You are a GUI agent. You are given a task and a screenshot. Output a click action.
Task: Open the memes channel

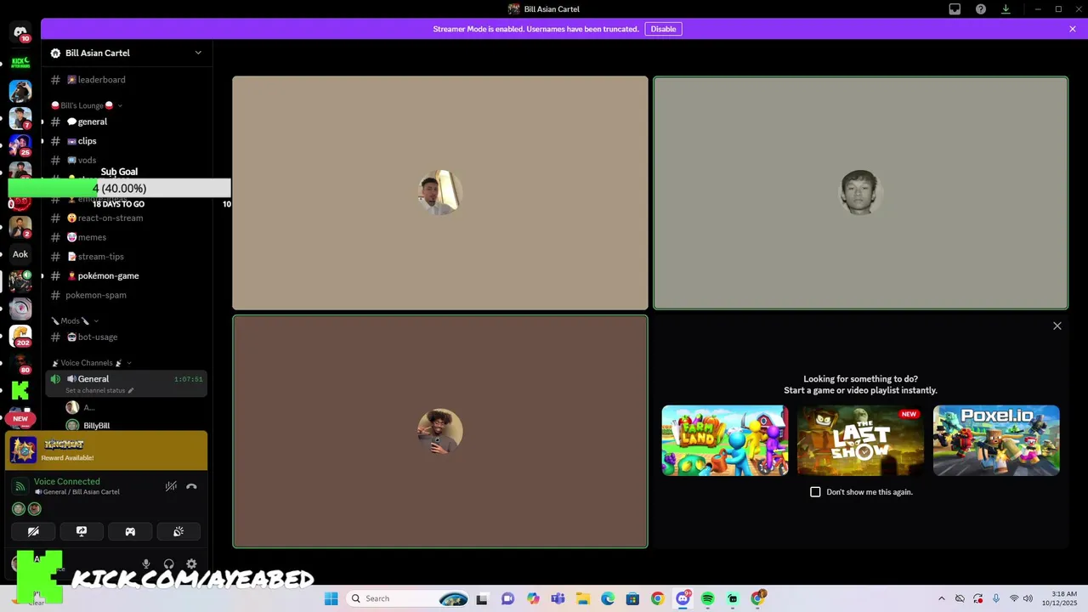point(127,237)
